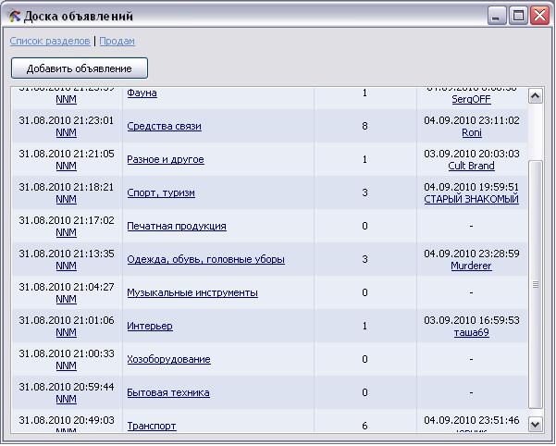Open the "Бытовая техника" section
The width and height of the screenshot is (556, 446).
tap(168, 393)
